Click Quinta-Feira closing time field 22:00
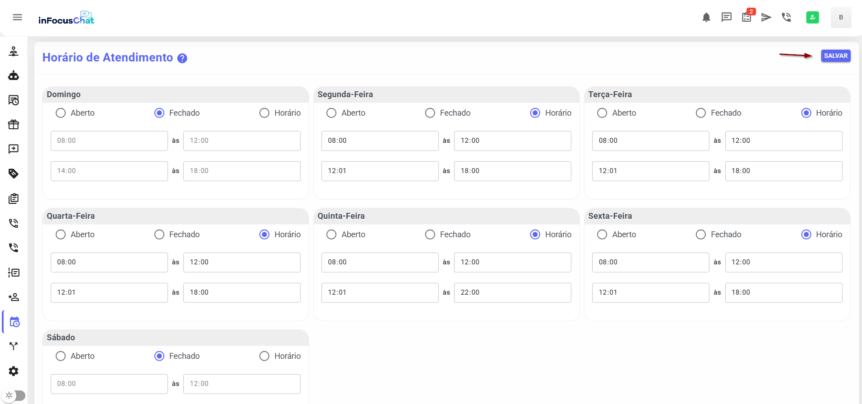862x404 pixels. click(x=512, y=293)
